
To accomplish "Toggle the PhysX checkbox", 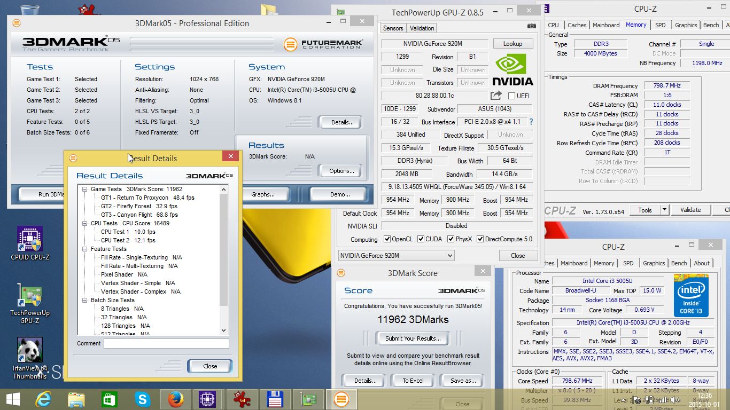I will (x=451, y=239).
